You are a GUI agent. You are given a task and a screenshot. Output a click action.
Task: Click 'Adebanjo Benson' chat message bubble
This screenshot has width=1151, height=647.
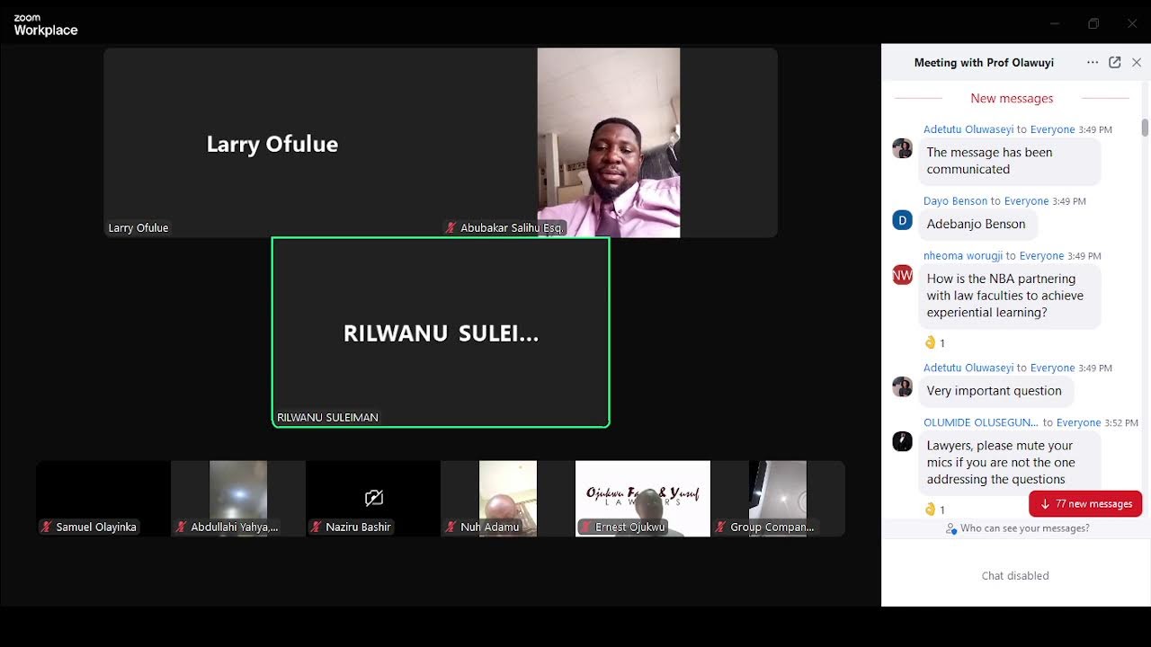pyautogui.click(x=977, y=224)
